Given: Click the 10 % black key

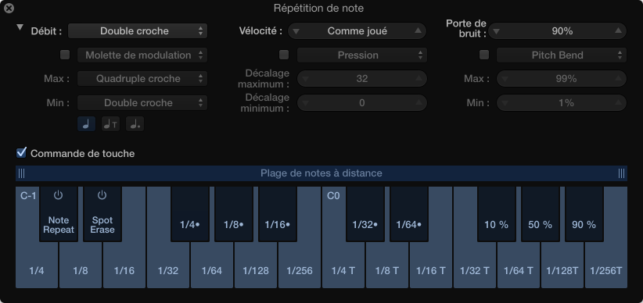Looking at the screenshot, I should [x=497, y=214].
